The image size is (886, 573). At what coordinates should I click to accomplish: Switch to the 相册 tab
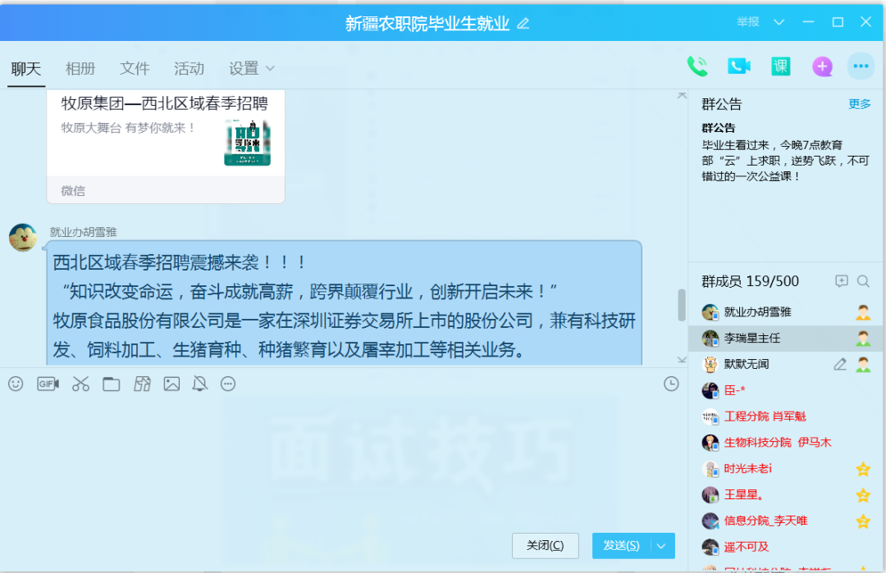click(80, 68)
